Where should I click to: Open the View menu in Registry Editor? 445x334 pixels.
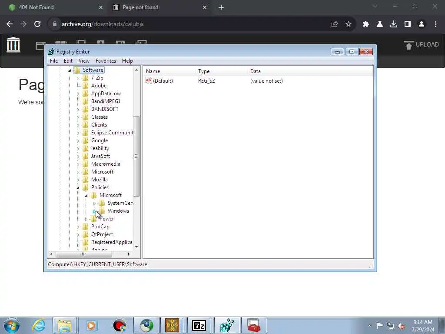click(x=84, y=61)
